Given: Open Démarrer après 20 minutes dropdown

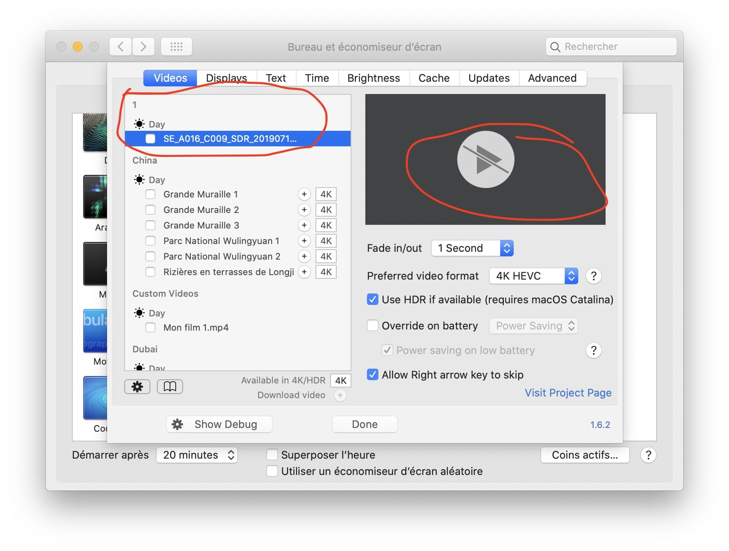Looking at the screenshot, I should [x=197, y=455].
